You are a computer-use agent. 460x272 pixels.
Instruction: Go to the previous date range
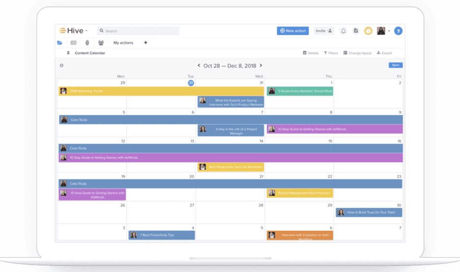[x=199, y=65]
